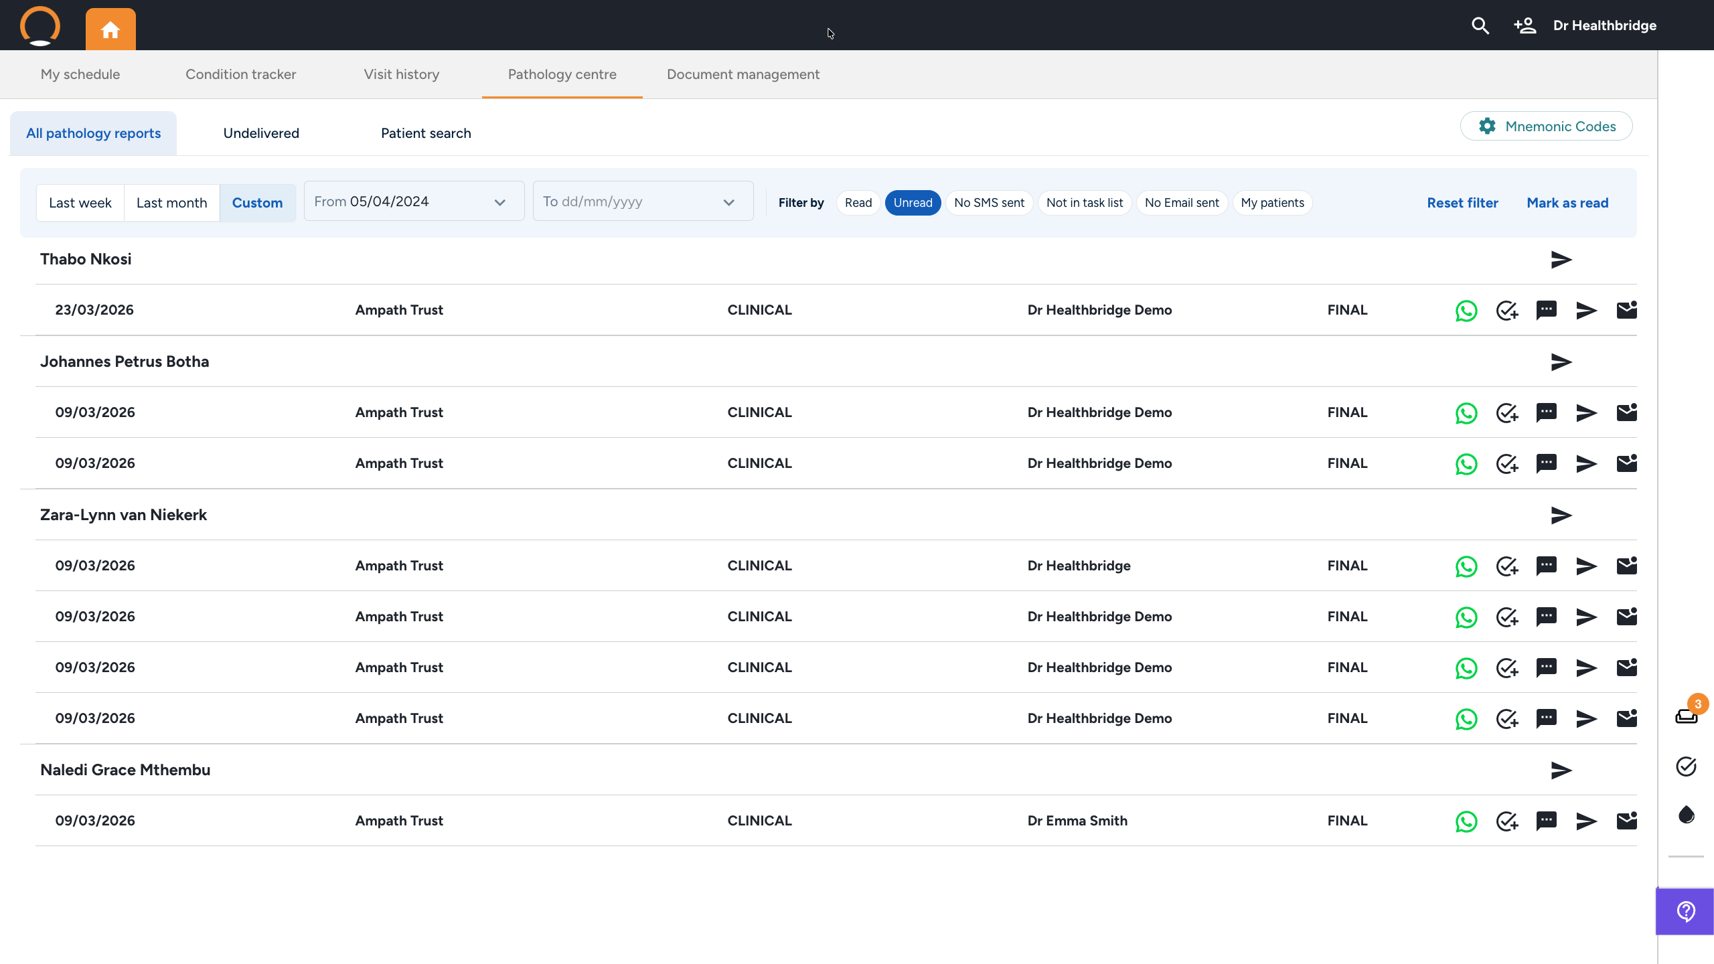Screen dimensions: 1714x964
Task: Add a new patient from the top bar
Action: tap(1525, 25)
